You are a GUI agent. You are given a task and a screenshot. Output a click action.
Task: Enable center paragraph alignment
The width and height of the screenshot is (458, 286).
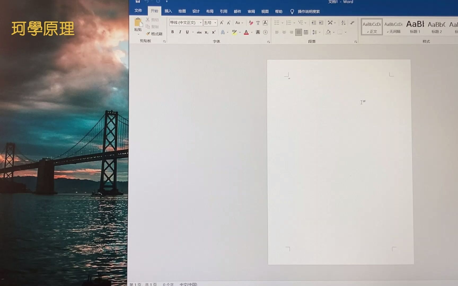[285, 32]
